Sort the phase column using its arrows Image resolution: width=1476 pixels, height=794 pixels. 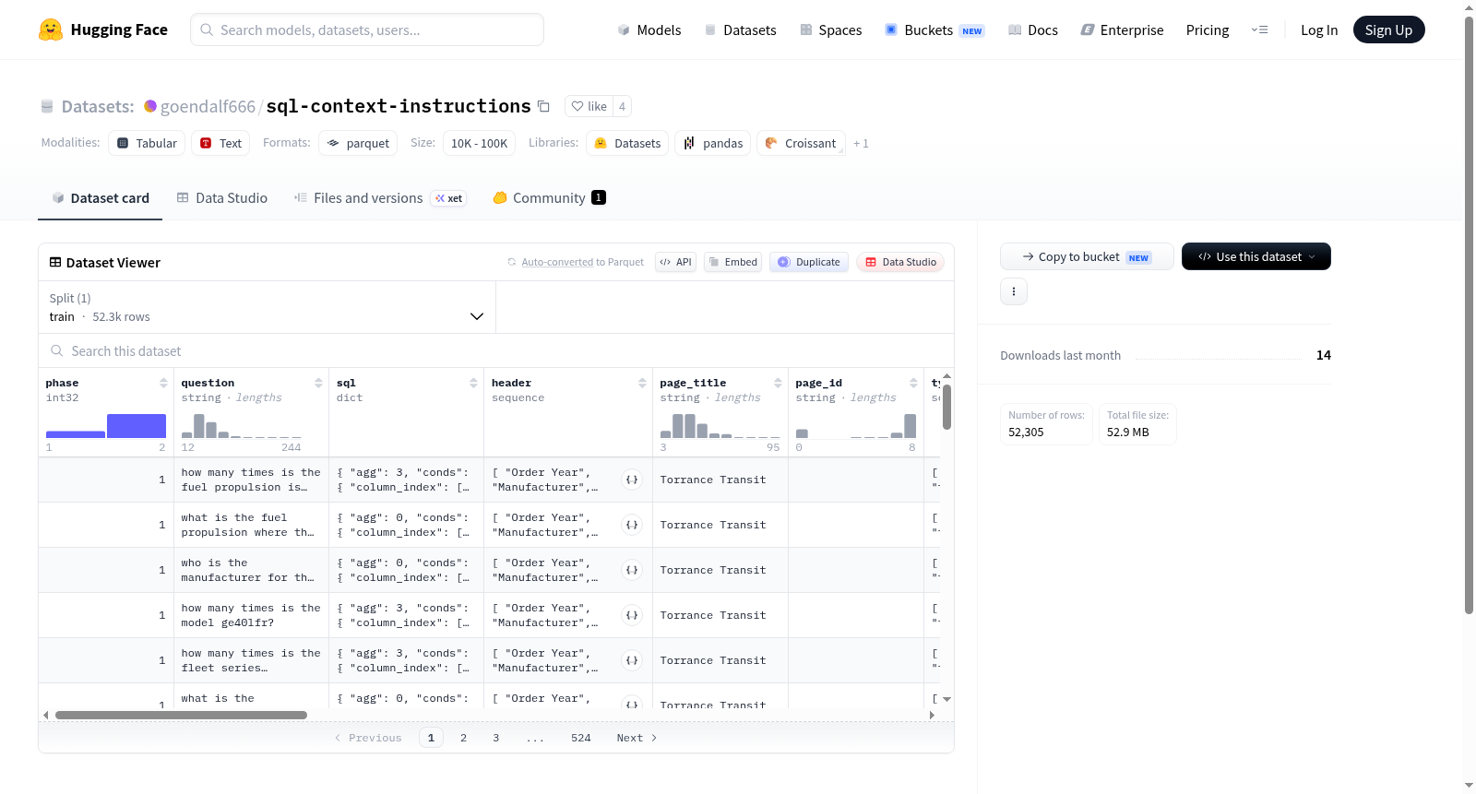tap(163, 383)
